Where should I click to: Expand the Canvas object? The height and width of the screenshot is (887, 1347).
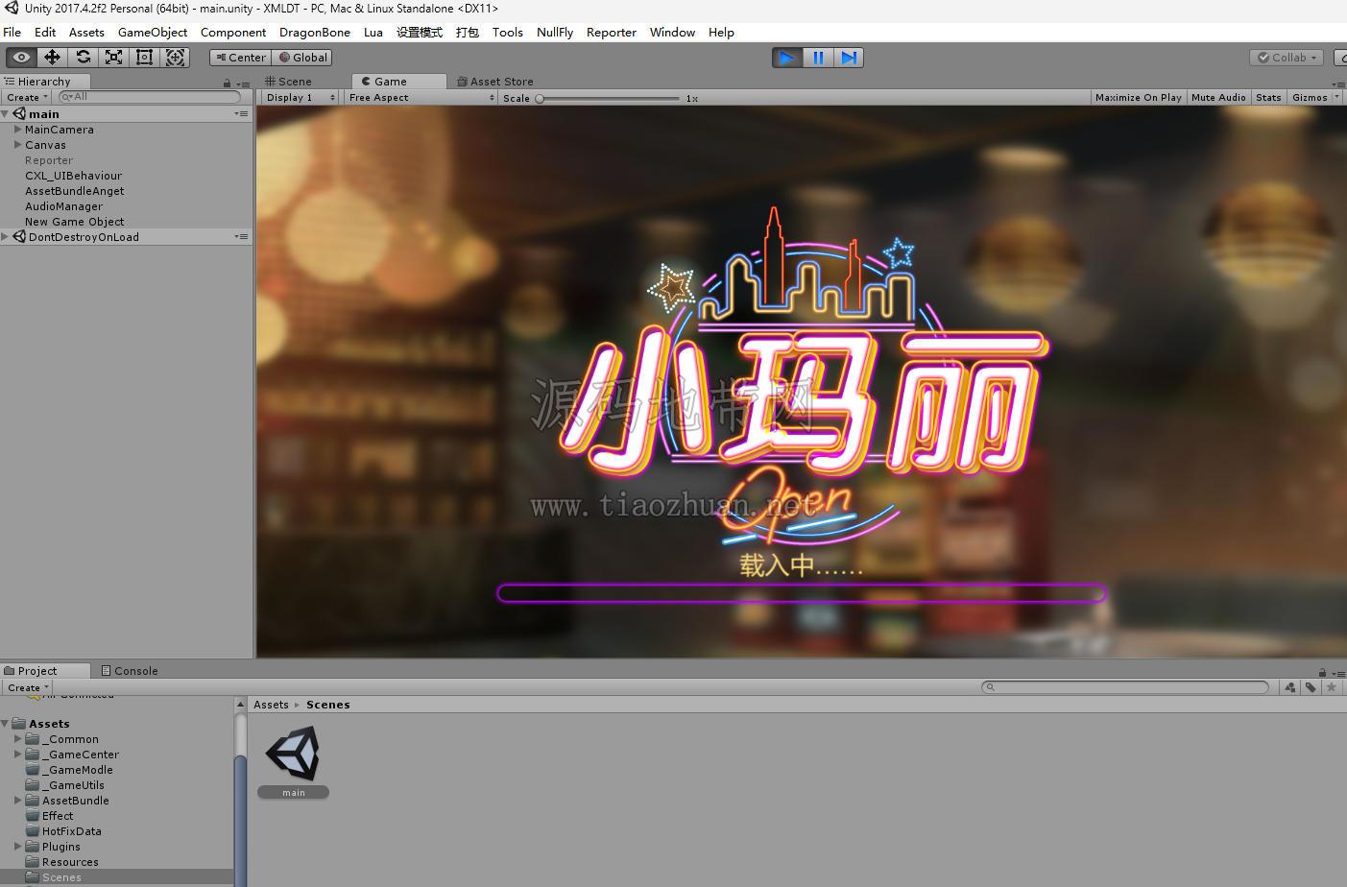click(x=17, y=144)
